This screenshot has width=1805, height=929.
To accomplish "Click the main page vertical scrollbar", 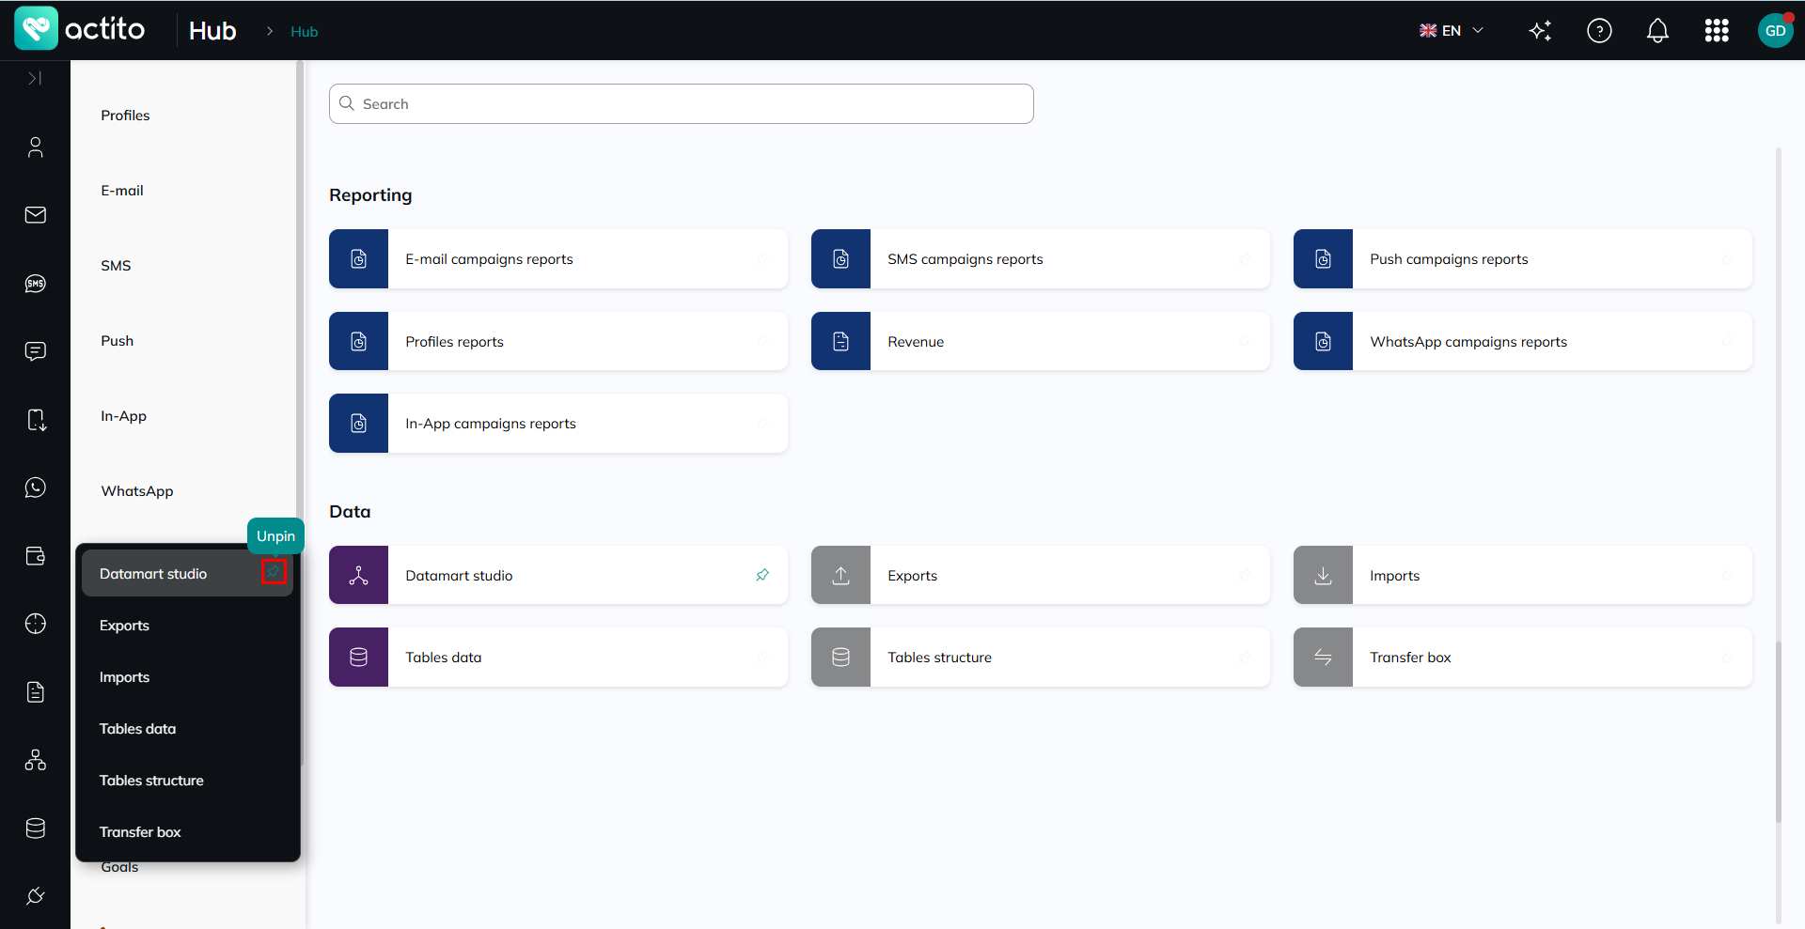I will [x=1778, y=733].
